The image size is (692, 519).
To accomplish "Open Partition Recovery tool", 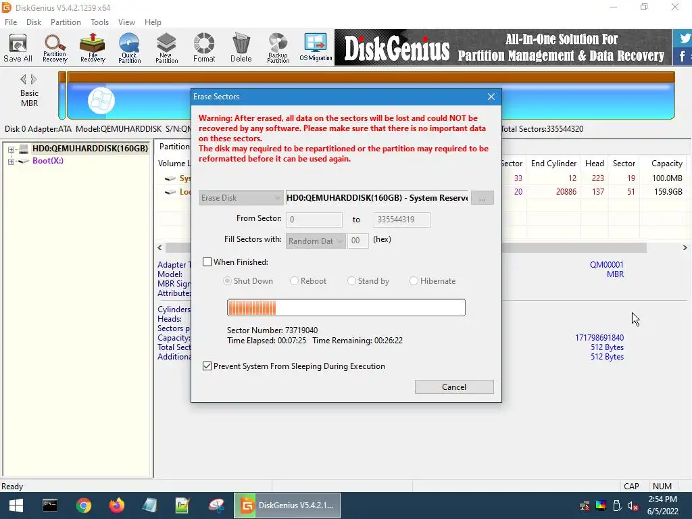I will (55, 48).
